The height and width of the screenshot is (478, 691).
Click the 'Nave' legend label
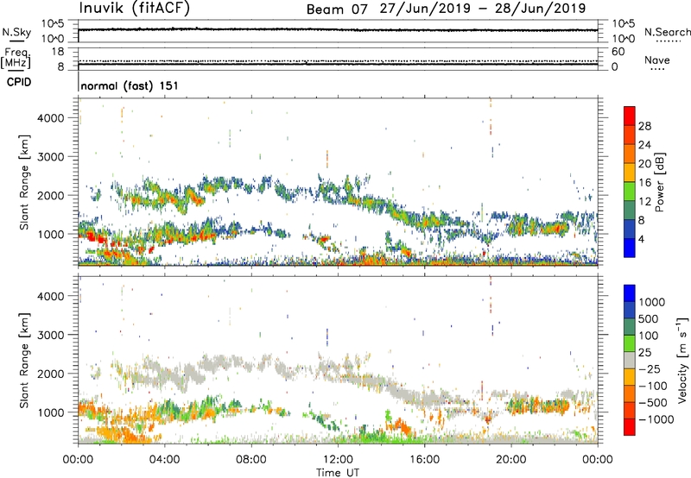[x=657, y=60]
